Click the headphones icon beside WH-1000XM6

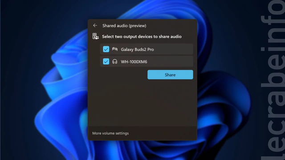(x=115, y=62)
